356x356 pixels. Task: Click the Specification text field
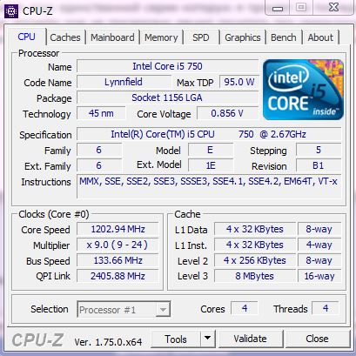[209, 134]
